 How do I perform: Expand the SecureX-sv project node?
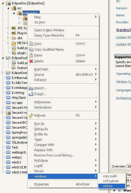click(x=3, y=113)
